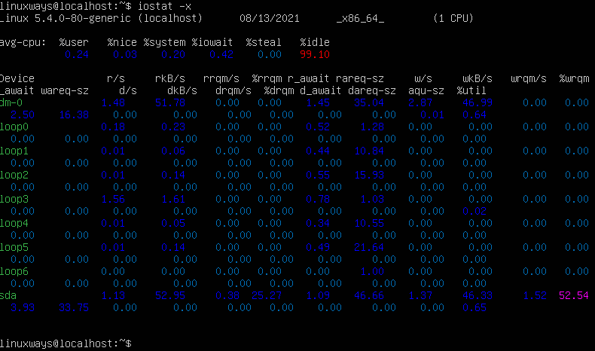Click the 'loop1' device name
Screen dimensions: 595x351
pyautogui.click(x=14, y=151)
